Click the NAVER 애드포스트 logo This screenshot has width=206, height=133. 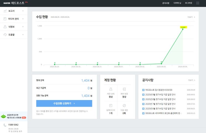point(14,3)
